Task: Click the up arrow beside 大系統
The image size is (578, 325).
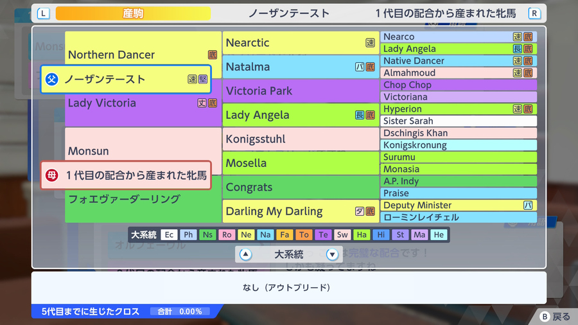Action: (x=245, y=254)
